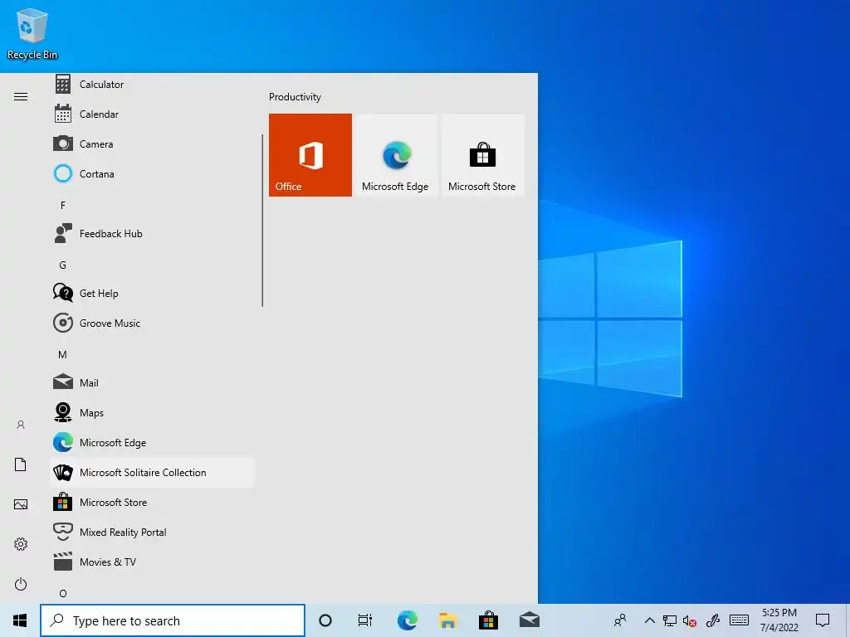Open Documents from the Start sidebar
The image size is (850, 637).
(21, 464)
